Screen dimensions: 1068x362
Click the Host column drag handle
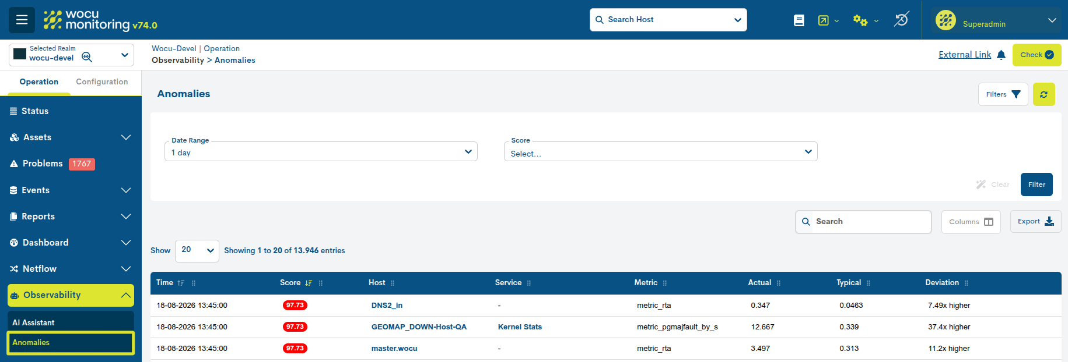point(393,283)
